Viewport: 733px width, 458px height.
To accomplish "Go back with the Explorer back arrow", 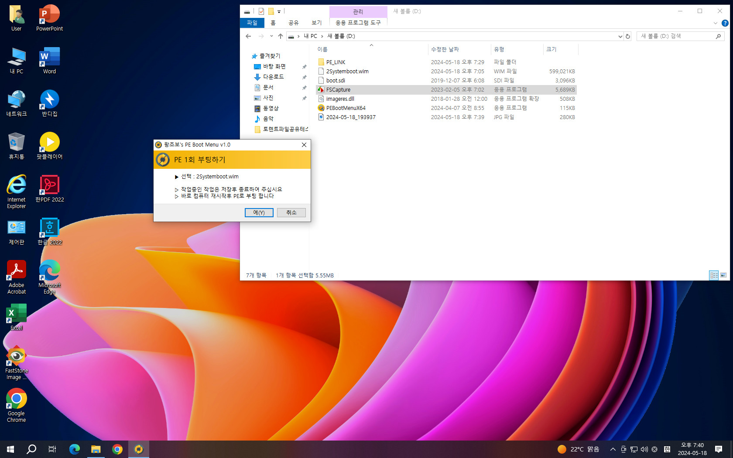I will pyautogui.click(x=249, y=36).
